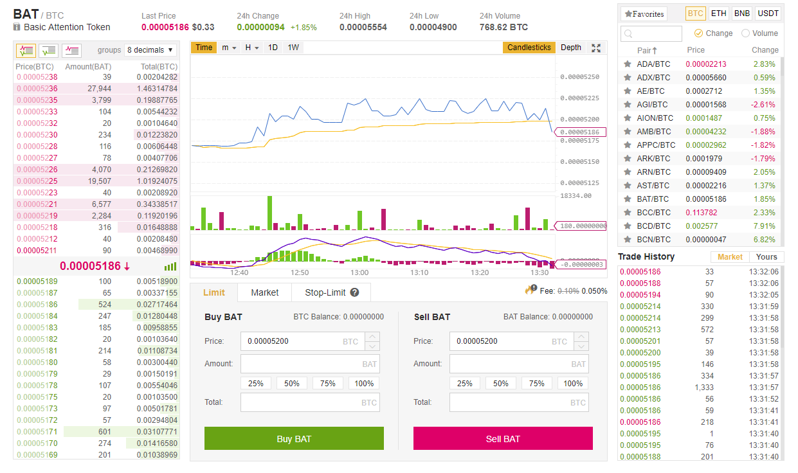Click the Buy BAT Amount field

click(310, 364)
